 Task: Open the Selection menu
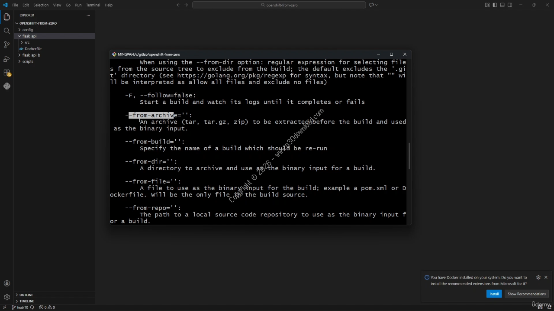point(41,5)
